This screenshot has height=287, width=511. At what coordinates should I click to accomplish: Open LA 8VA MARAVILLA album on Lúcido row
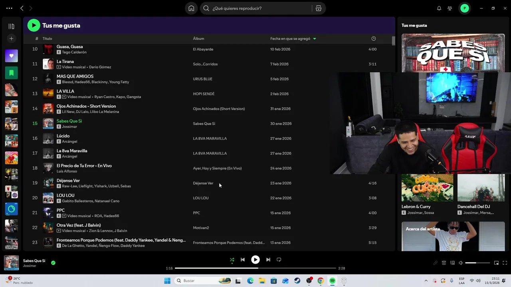[x=210, y=139]
